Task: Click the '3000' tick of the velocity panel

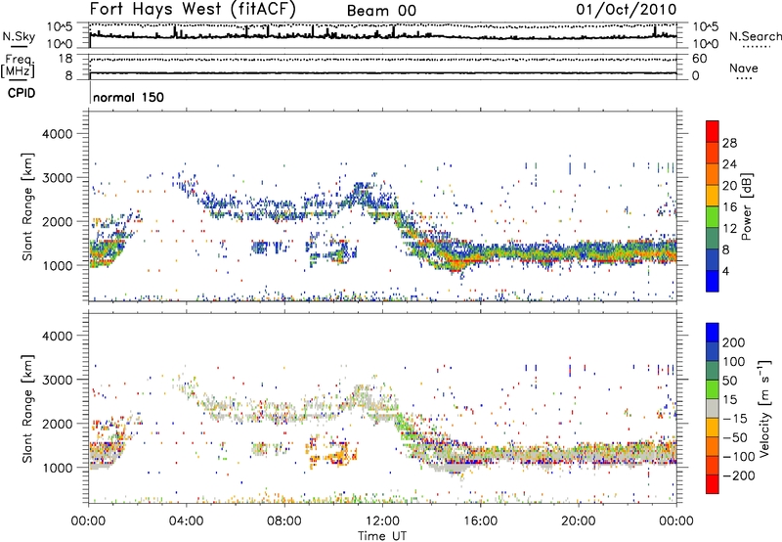Action: (57, 380)
